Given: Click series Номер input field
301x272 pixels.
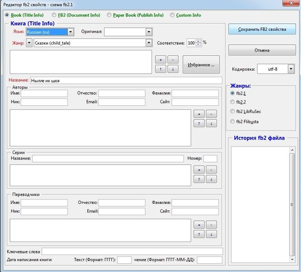Looking at the screenshot, I should click(210, 159).
